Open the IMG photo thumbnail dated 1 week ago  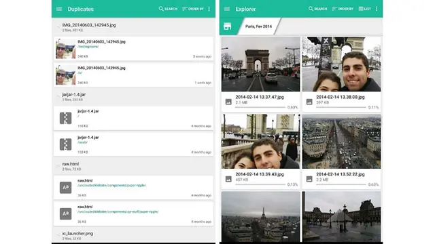tap(65, 75)
